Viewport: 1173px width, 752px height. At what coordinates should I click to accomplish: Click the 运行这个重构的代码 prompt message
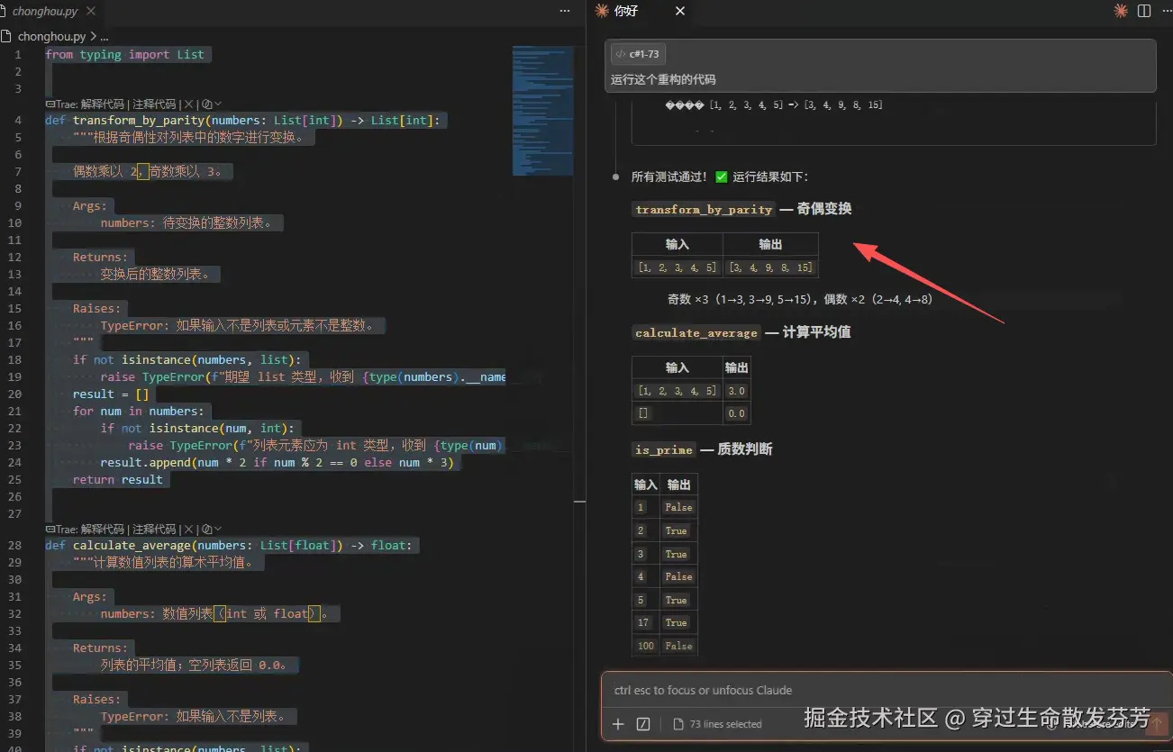(663, 79)
